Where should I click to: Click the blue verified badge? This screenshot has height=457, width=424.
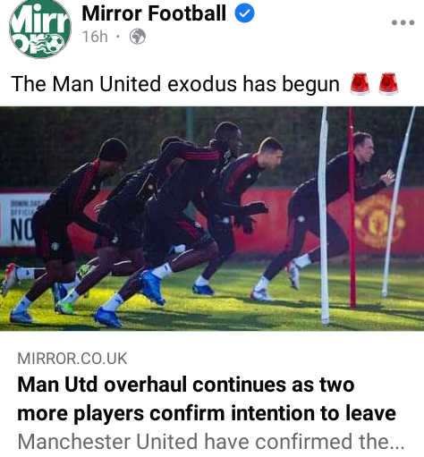tap(244, 13)
